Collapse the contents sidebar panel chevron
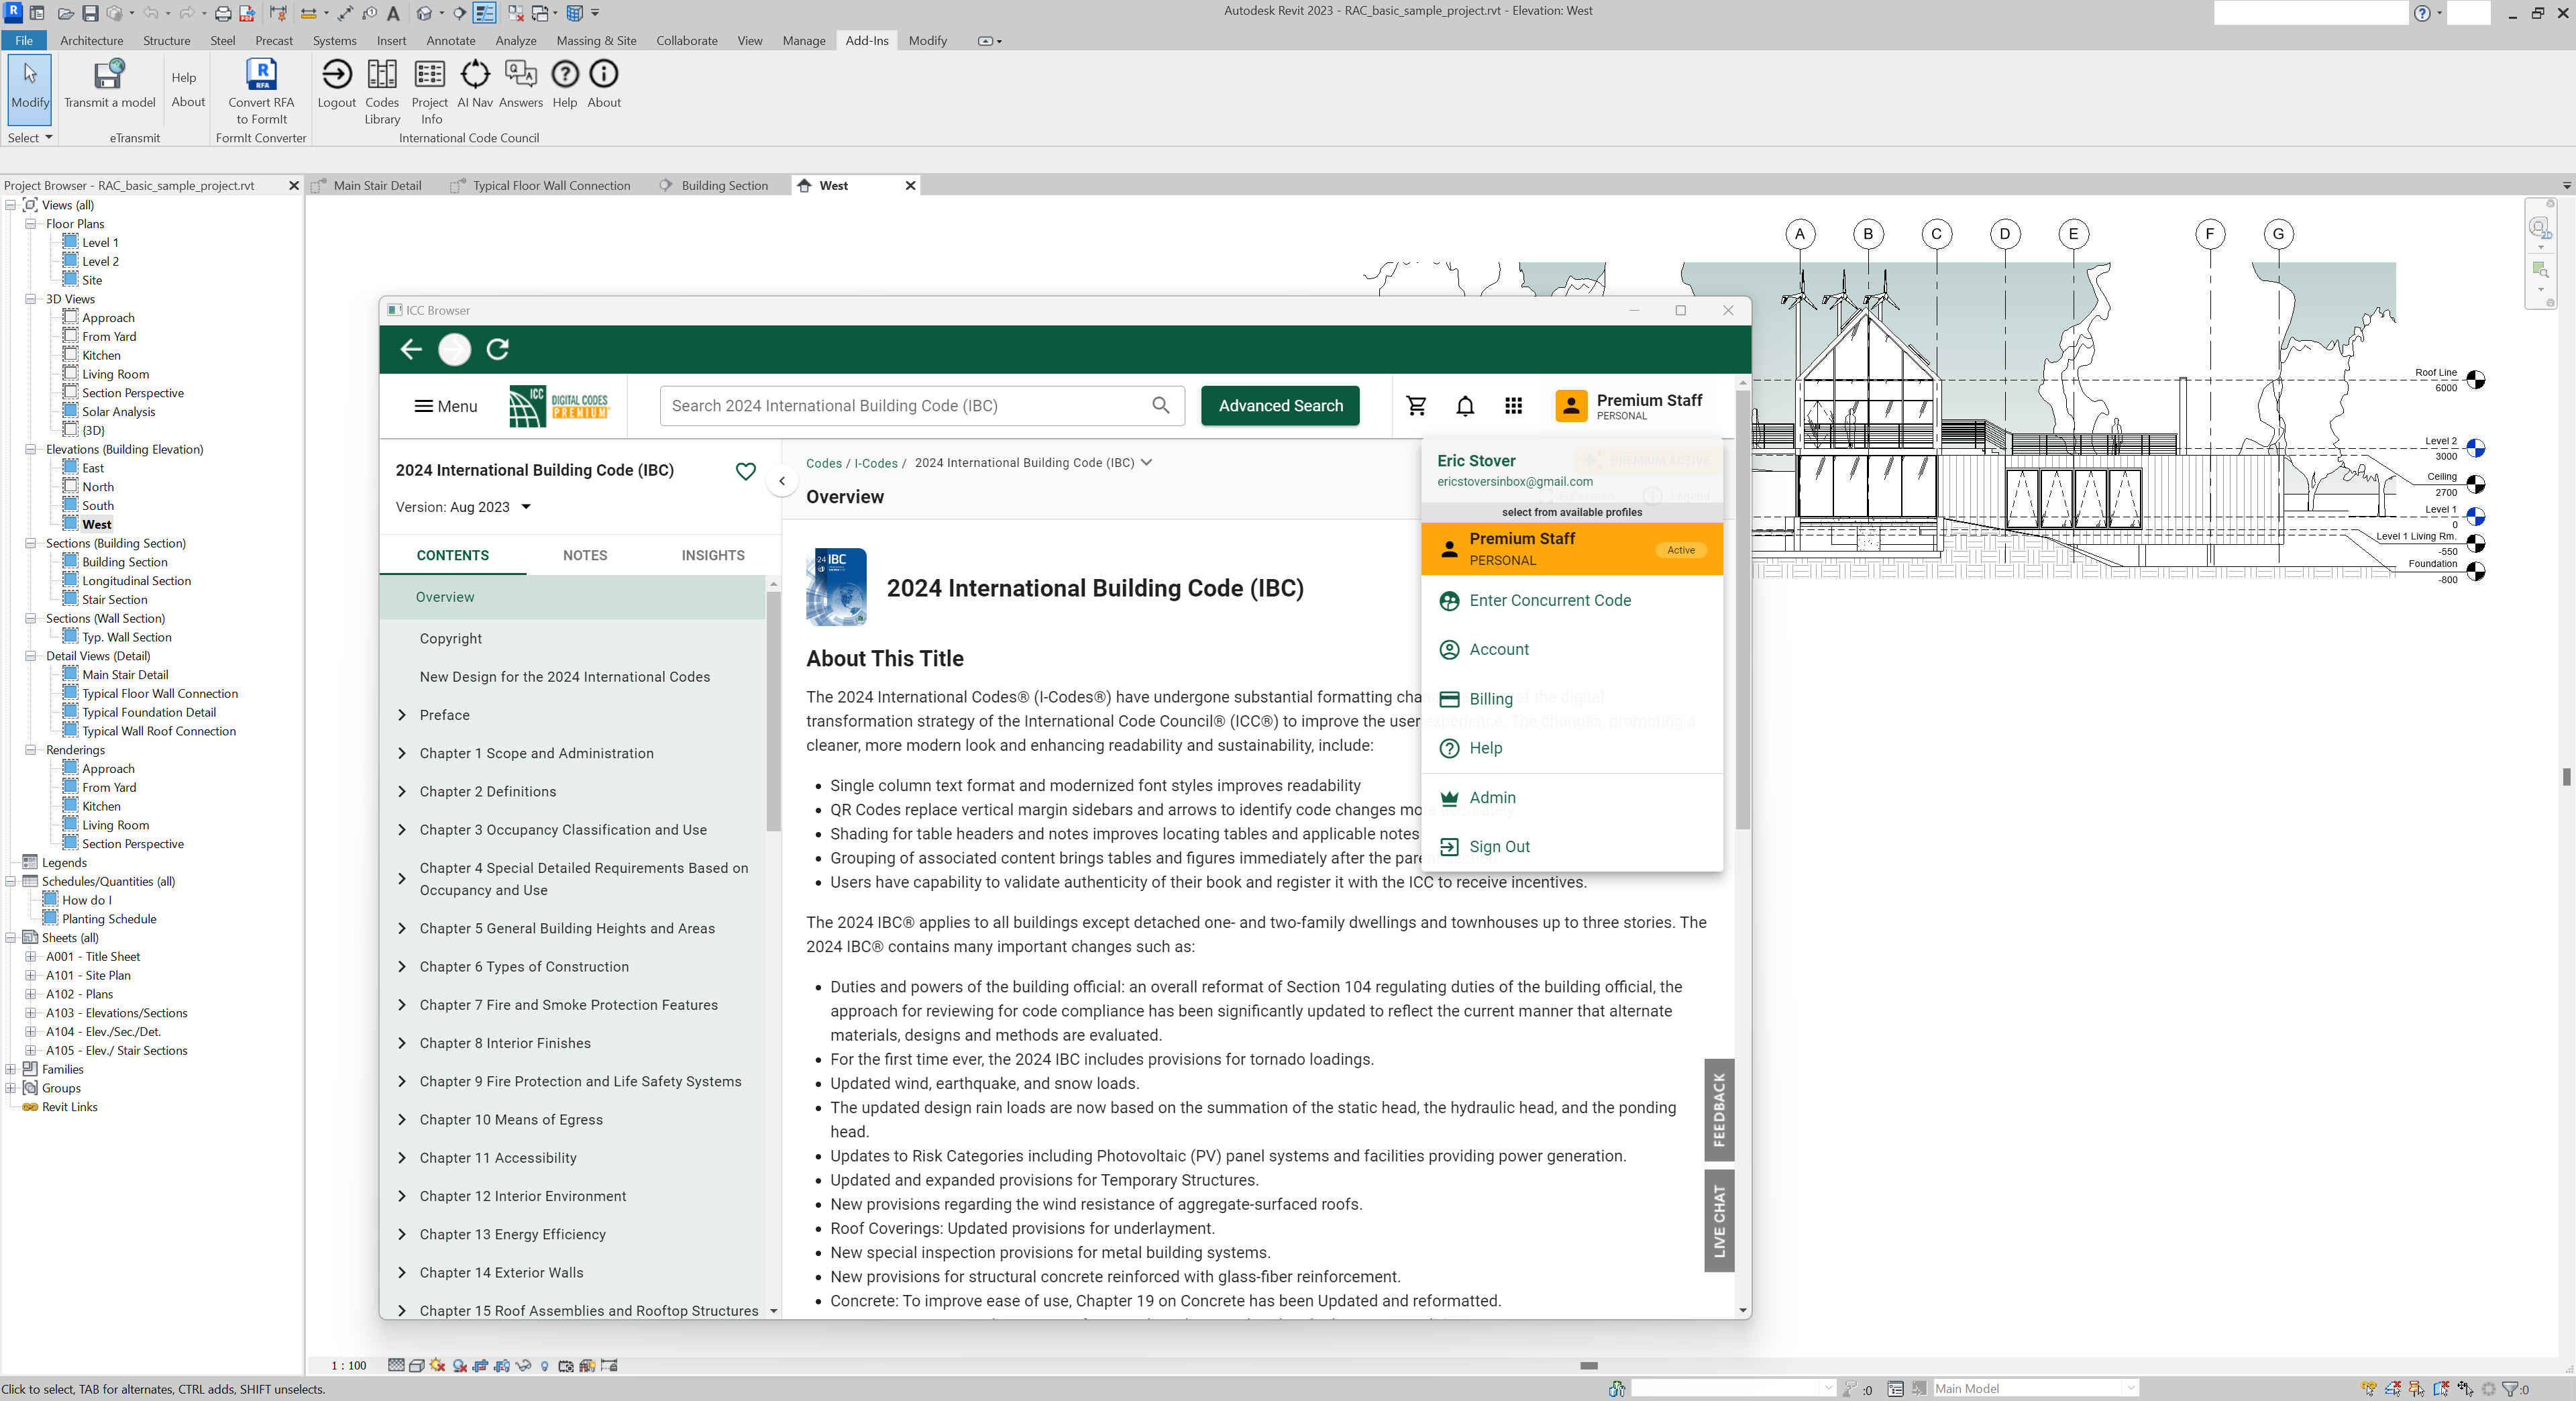 coord(782,481)
